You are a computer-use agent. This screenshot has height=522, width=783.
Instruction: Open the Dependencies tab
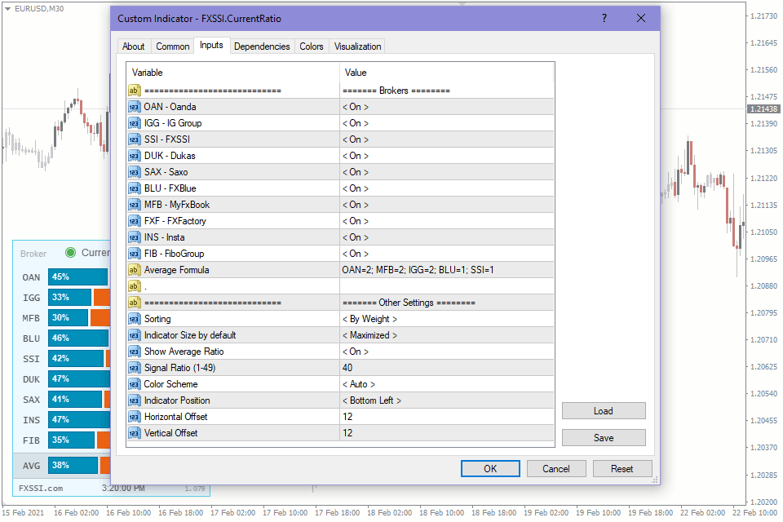click(262, 46)
